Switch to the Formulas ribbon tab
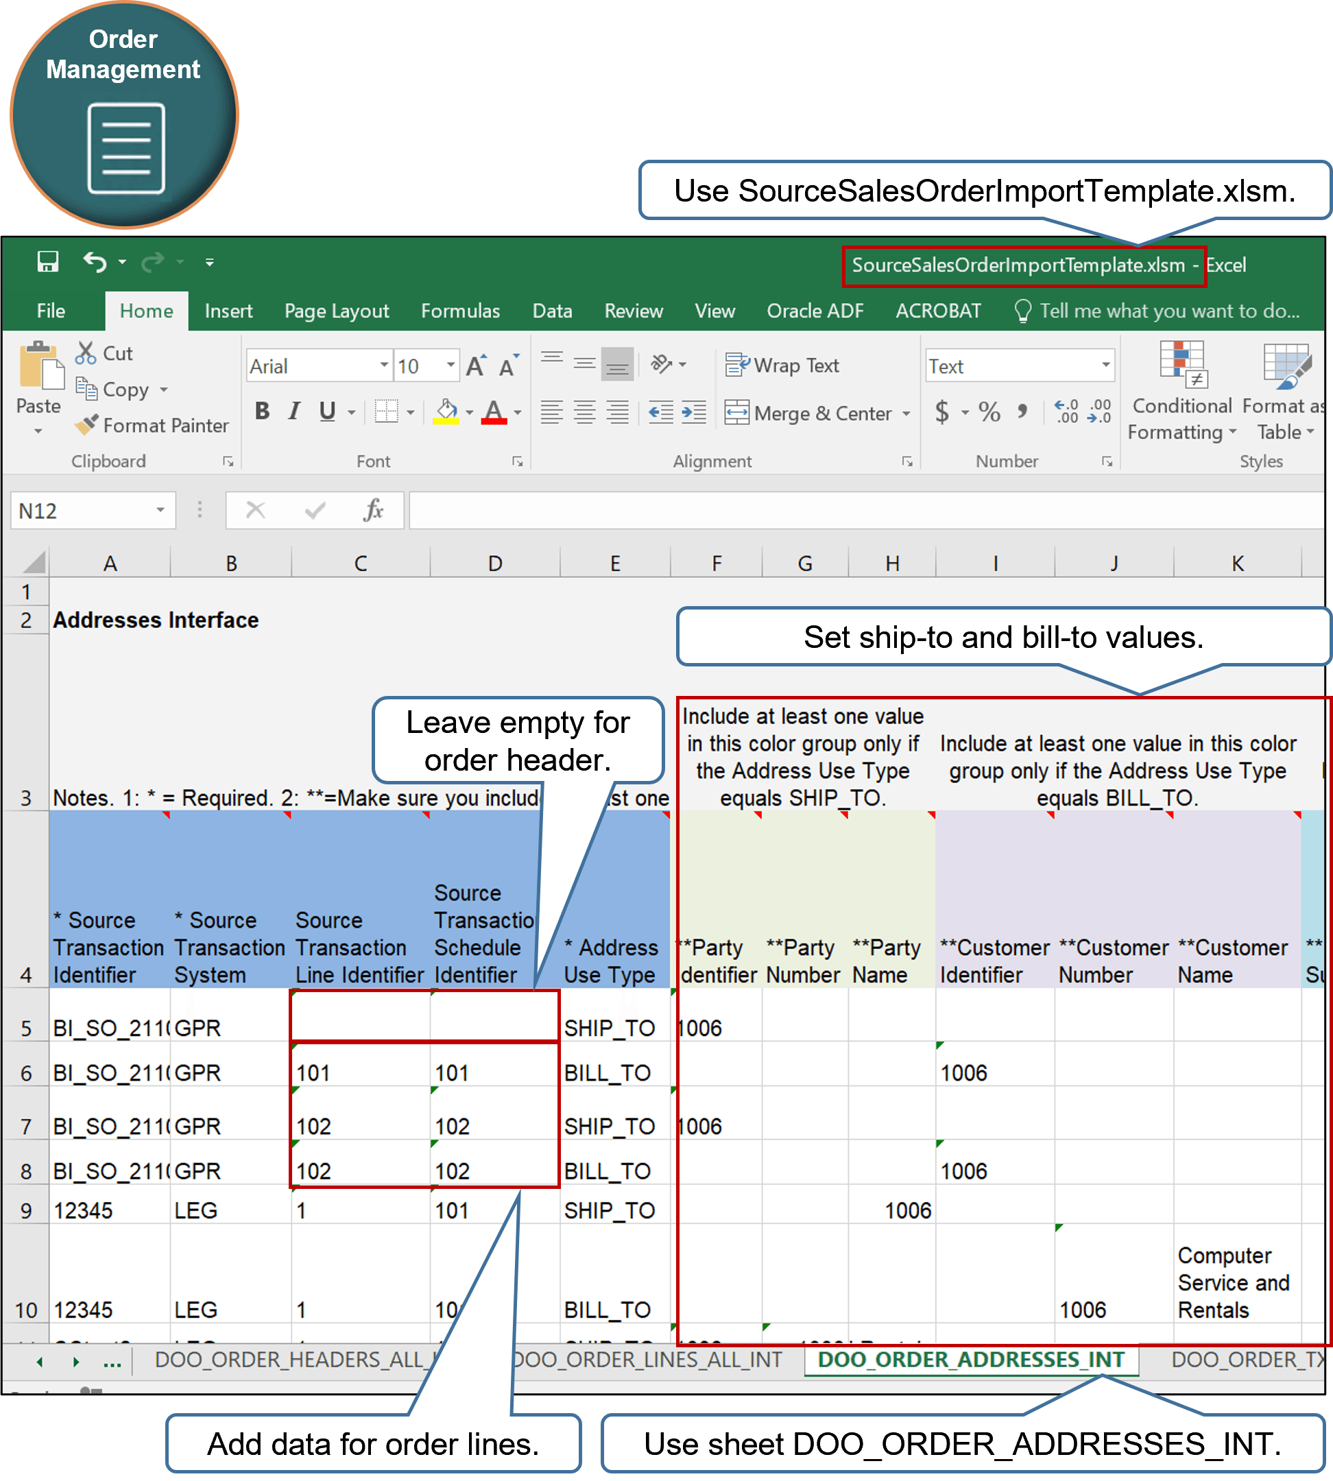Viewport: 1333px width, 1481px height. (460, 311)
